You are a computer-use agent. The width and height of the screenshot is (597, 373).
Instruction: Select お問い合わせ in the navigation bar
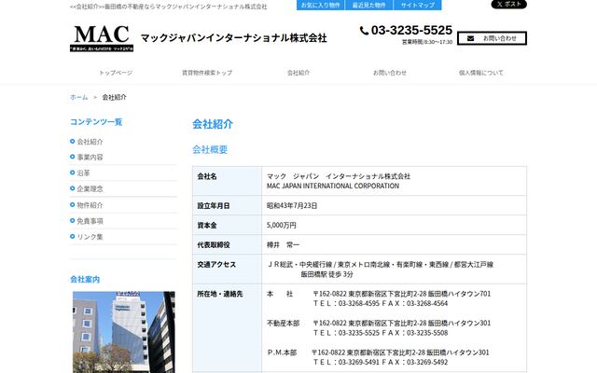tap(390, 73)
